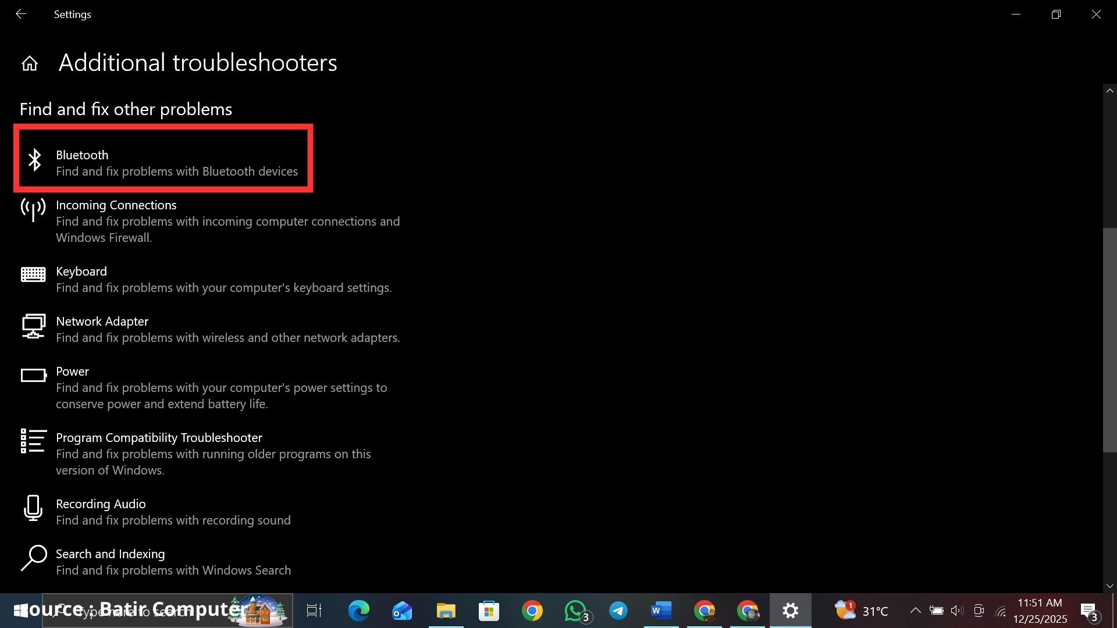Open WhatsApp from the taskbar
The width and height of the screenshot is (1117, 628).
click(x=576, y=611)
